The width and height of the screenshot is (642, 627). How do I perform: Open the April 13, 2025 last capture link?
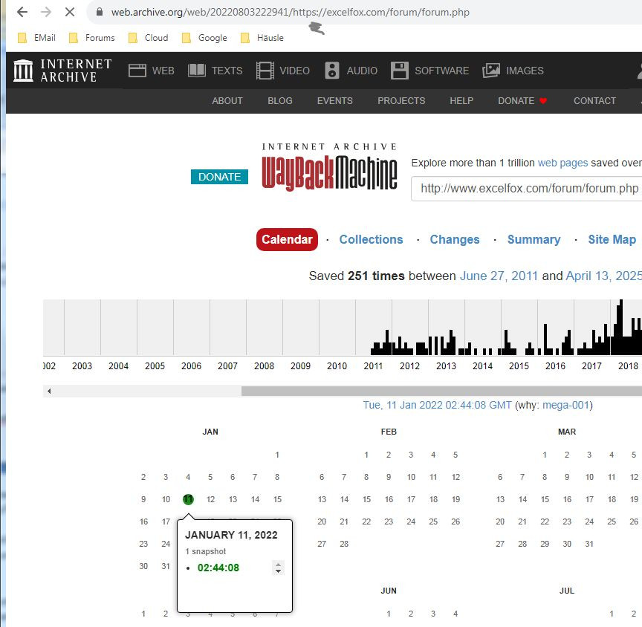604,276
